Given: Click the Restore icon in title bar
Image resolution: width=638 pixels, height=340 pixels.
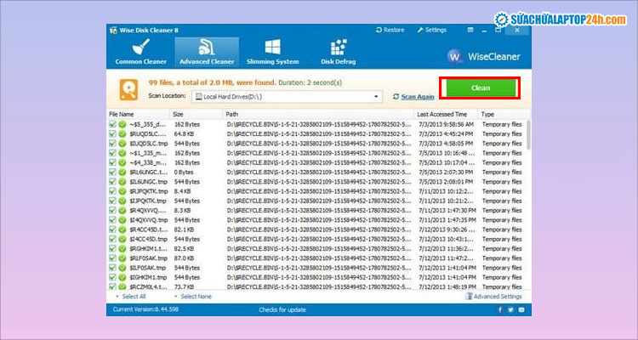Looking at the screenshot, I should (379, 30).
